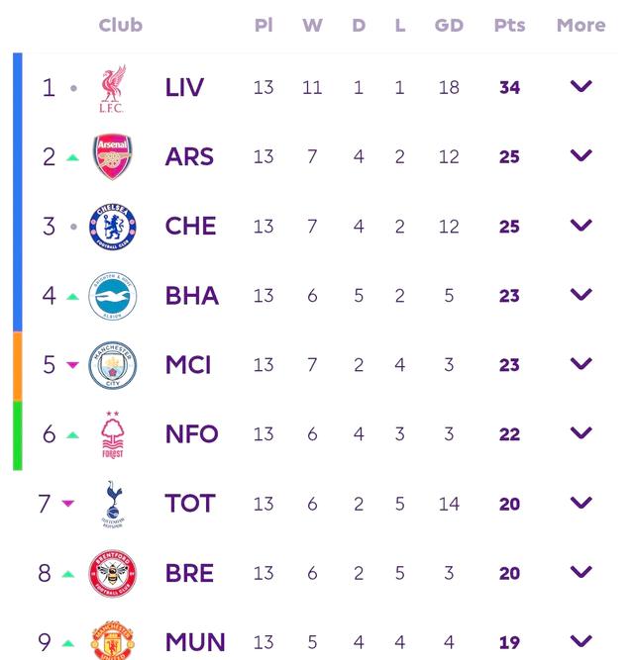Click the MUN team name
This screenshot has height=660, width=634.
[195, 642]
